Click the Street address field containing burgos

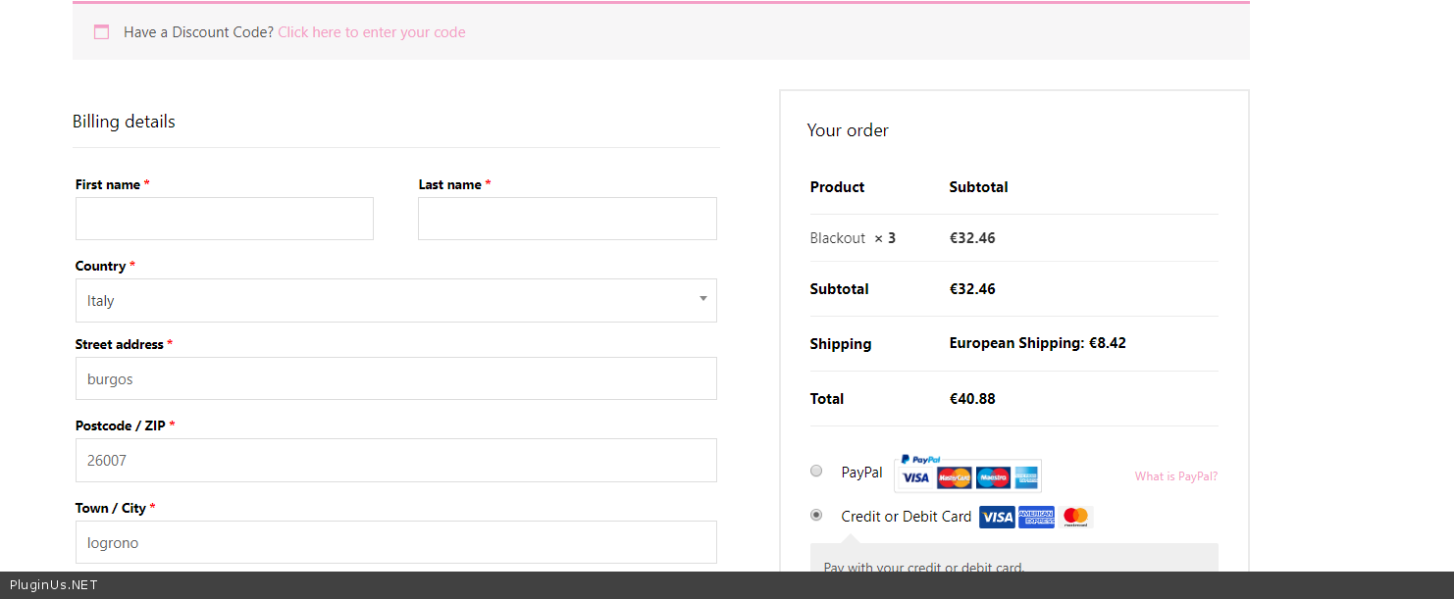395,378
